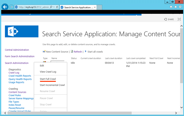Click the Next Full Crawl header
The image size is (184, 116).
pyautogui.click(x=156, y=58)
